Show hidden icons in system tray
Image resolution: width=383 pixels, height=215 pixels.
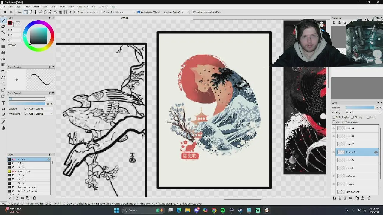tap(347, 210)
